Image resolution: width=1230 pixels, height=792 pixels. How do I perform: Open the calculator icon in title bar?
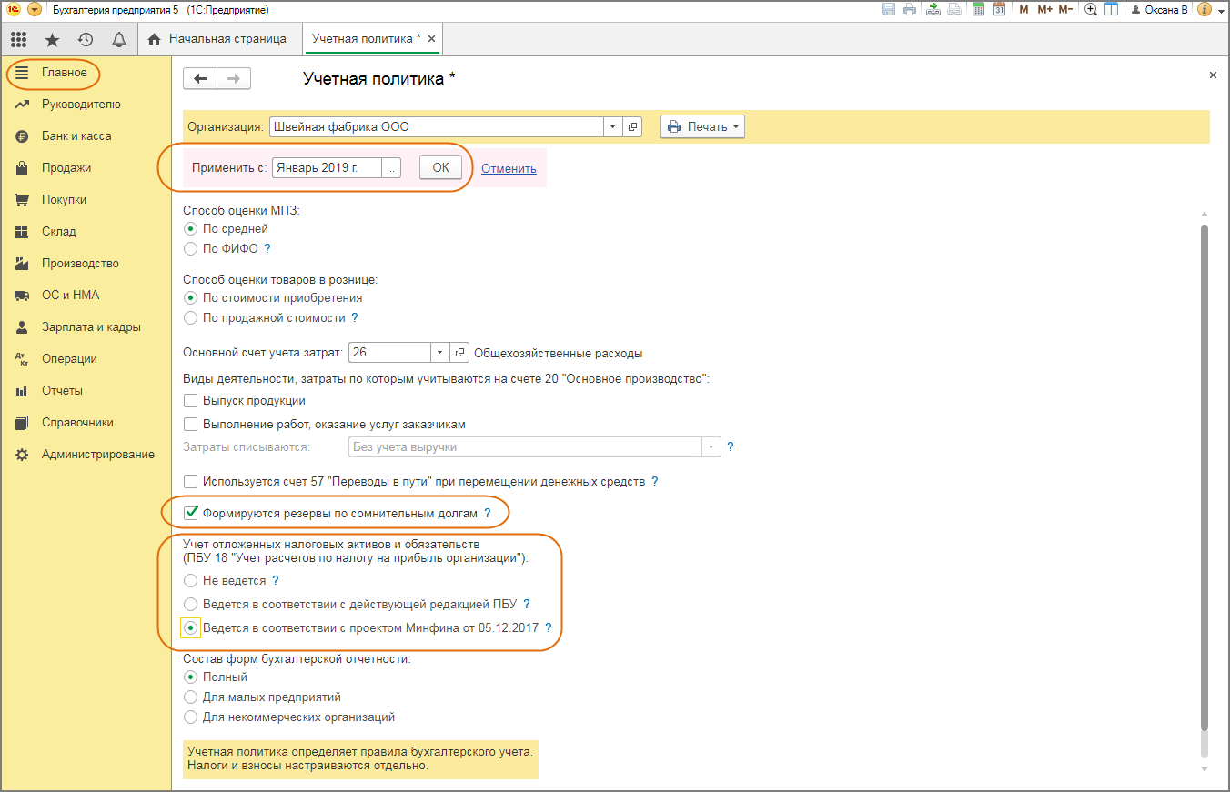point(979,10)
